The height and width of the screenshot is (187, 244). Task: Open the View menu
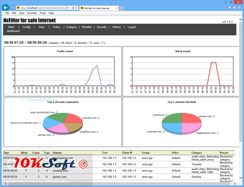point(22,13)
